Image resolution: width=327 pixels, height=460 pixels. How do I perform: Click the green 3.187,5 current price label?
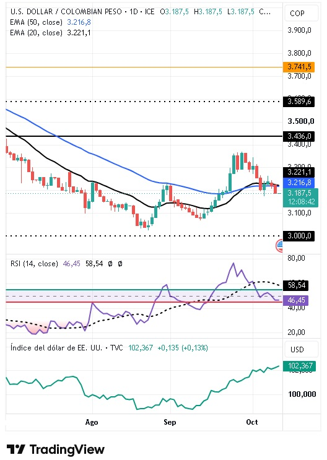(300, 197)
